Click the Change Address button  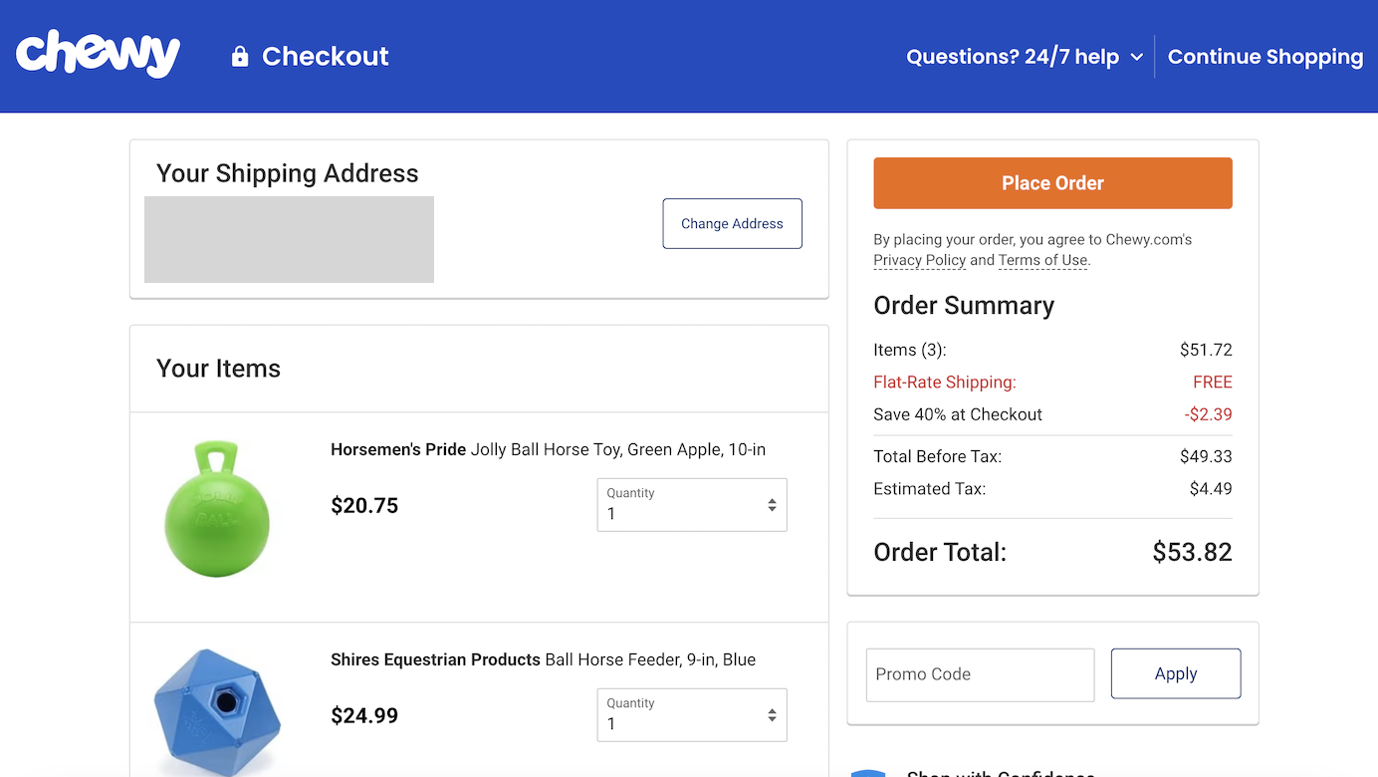pos(732,223)
